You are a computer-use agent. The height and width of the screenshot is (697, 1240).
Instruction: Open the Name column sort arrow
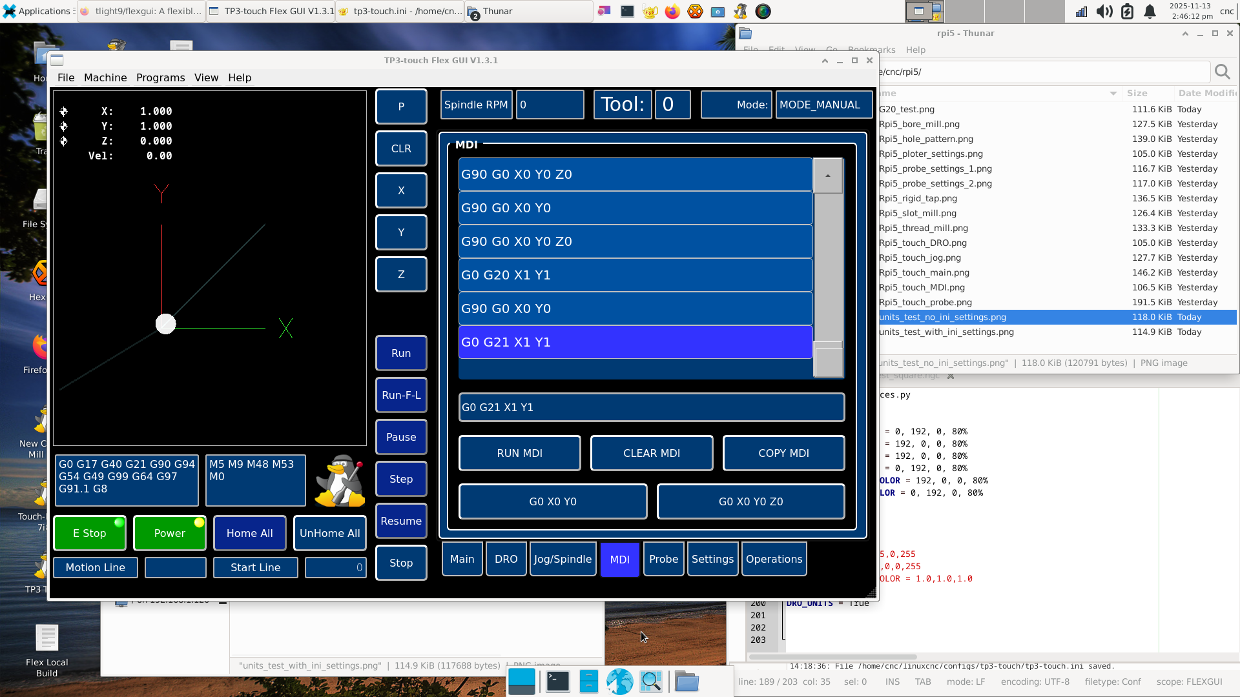(1113, 93)
